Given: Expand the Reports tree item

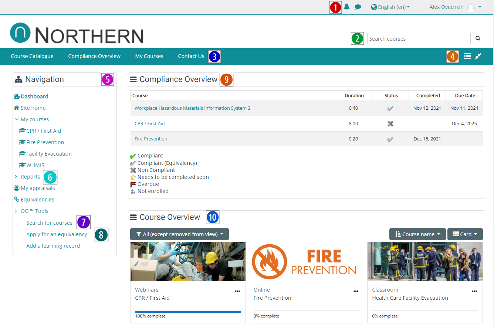Looking at the screenshot, I should [16, 177].
